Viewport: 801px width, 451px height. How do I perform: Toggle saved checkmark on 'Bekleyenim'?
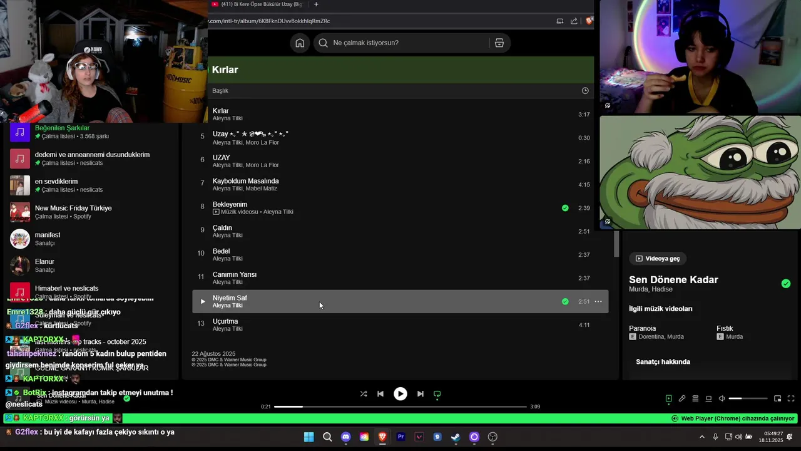565,208
